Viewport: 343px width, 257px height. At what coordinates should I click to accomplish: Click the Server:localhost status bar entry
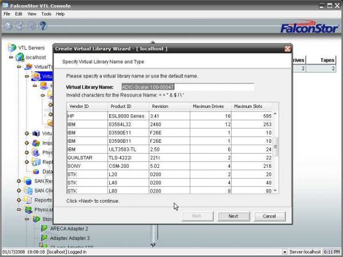305,252
